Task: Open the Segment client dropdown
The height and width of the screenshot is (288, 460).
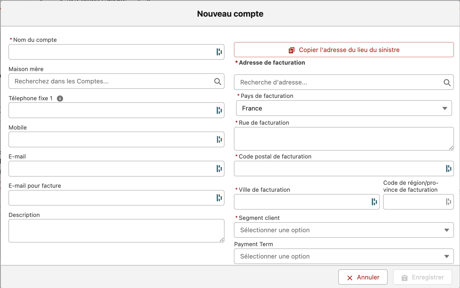Action: 344,230
